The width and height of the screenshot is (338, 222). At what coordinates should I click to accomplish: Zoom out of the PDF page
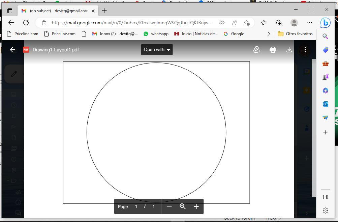(x=169, y=206)
